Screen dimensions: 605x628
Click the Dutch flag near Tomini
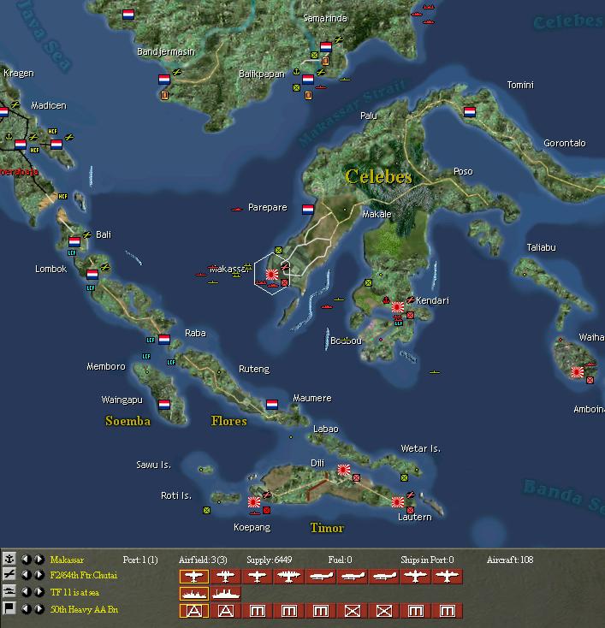(470, 112)
